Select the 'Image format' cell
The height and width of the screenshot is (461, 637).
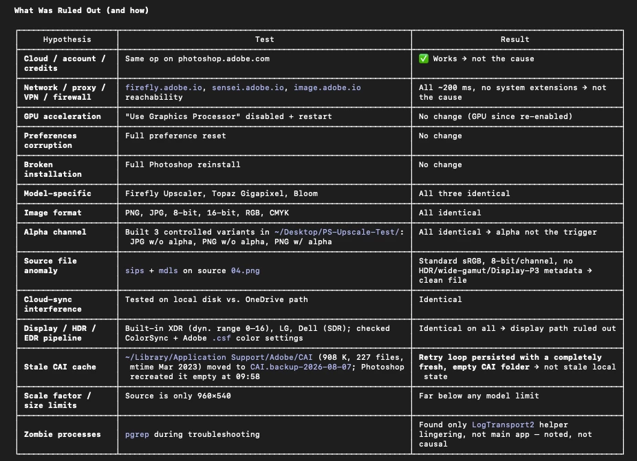pos(67,213)
